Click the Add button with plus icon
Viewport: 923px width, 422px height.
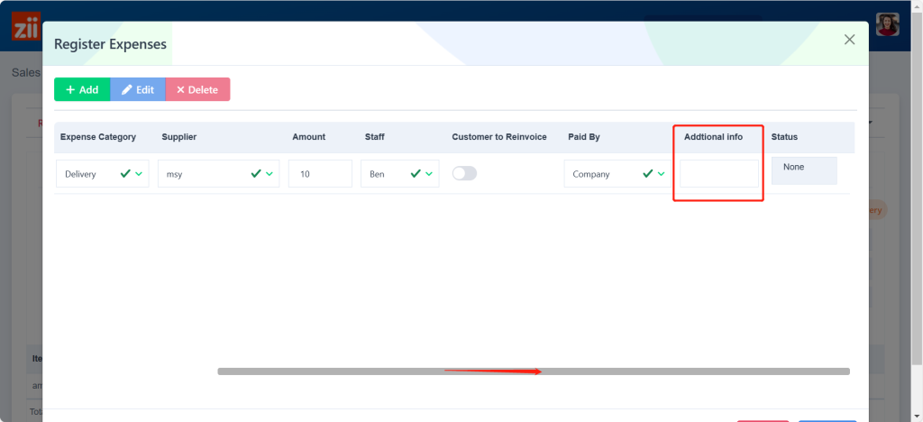pos(82,89)
